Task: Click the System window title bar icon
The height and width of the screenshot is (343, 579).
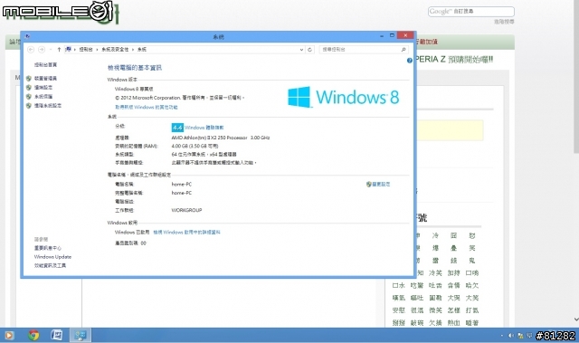Action: click(x=27, y=36)
